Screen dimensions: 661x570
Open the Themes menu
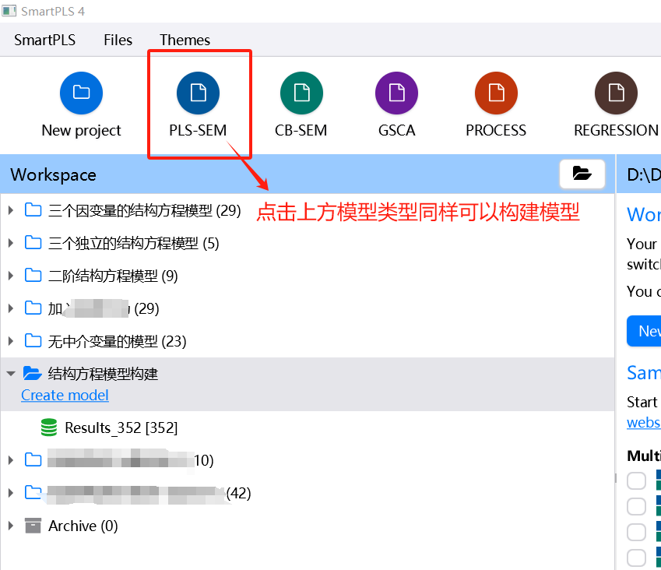click(x=185, y=40)
